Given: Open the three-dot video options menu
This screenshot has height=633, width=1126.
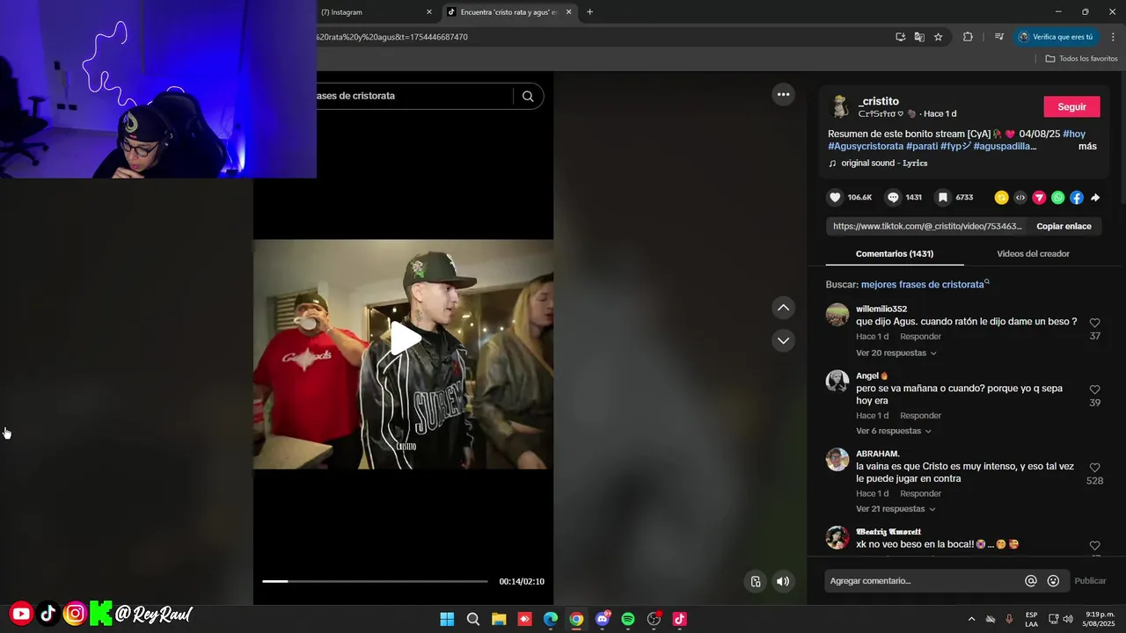Looking at the screenshot, I should (783, 94).
